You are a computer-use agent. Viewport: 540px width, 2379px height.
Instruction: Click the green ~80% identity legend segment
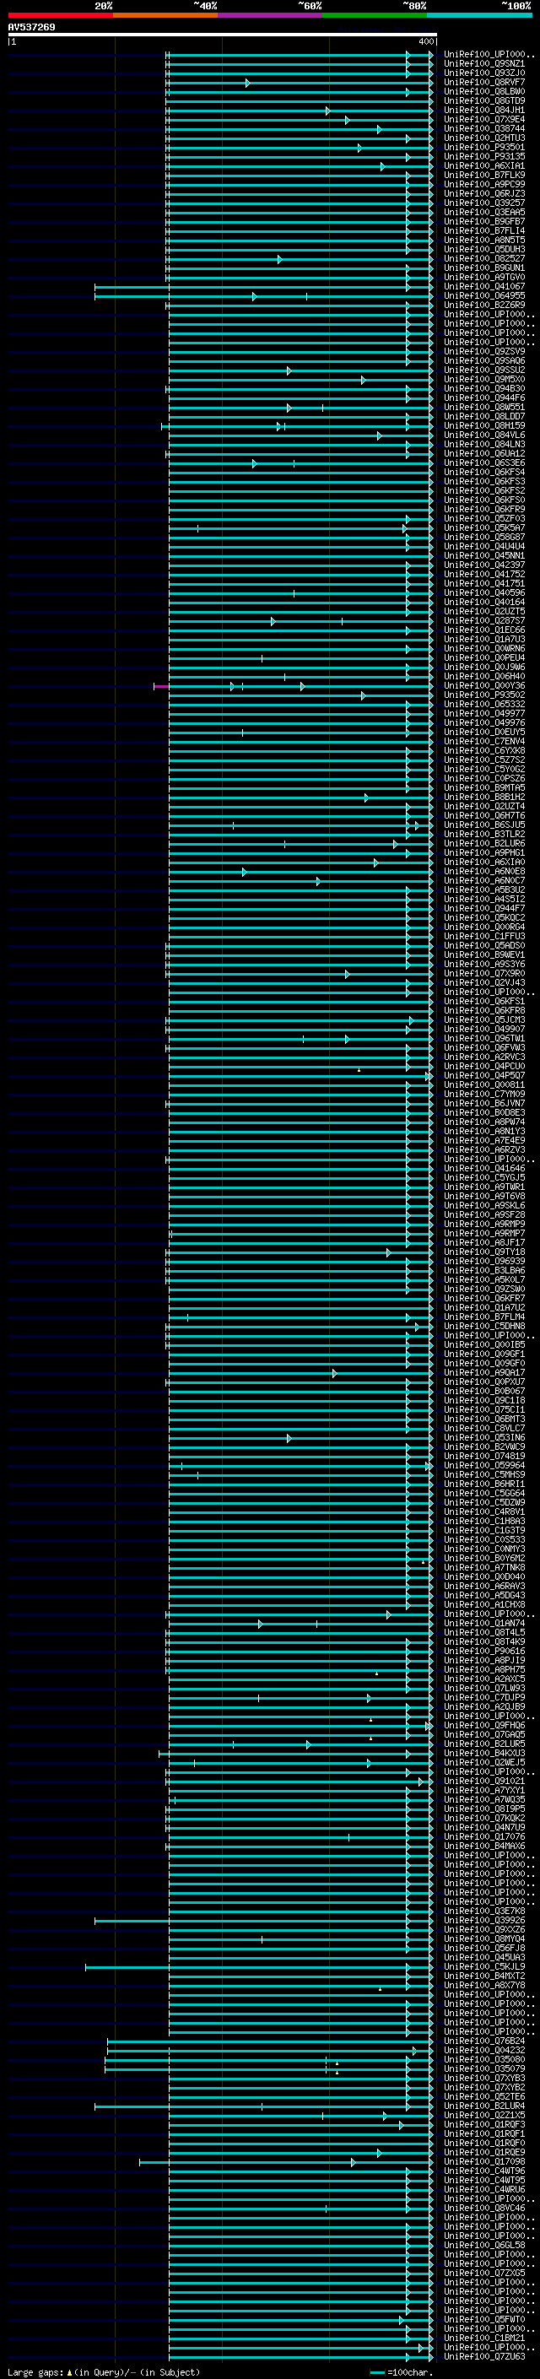coord(375,15)
